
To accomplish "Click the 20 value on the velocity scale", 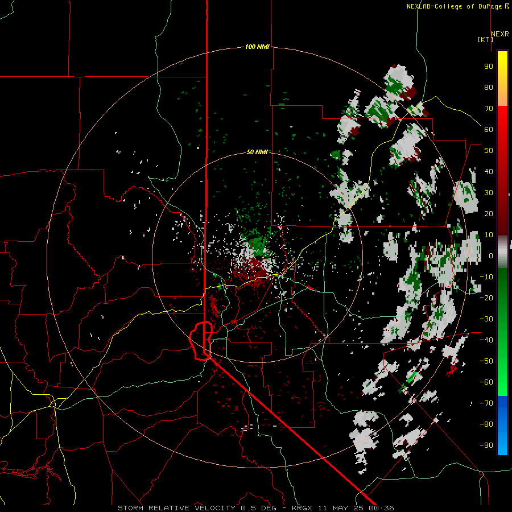I will tap(489, 214).
